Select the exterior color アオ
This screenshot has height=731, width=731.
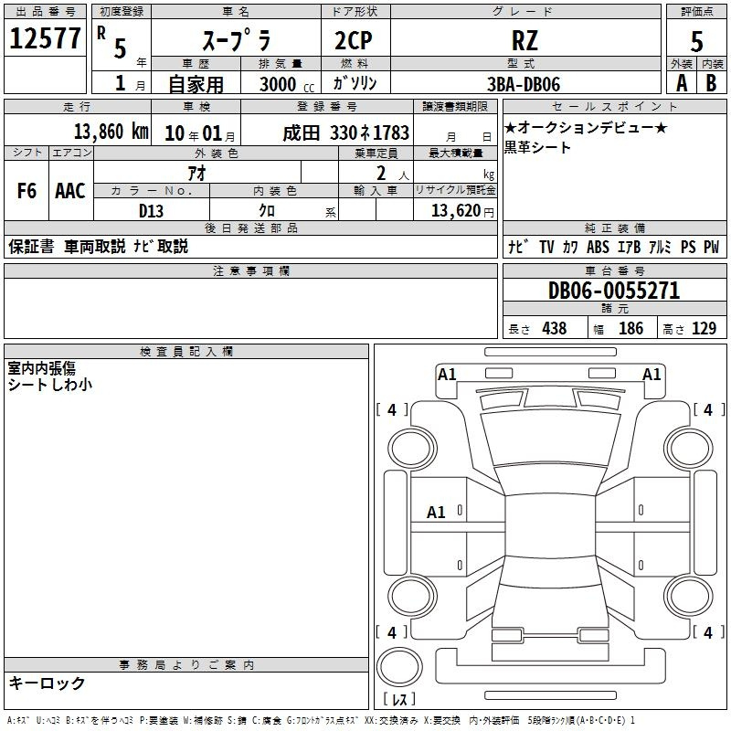click(x=196, y=174)
